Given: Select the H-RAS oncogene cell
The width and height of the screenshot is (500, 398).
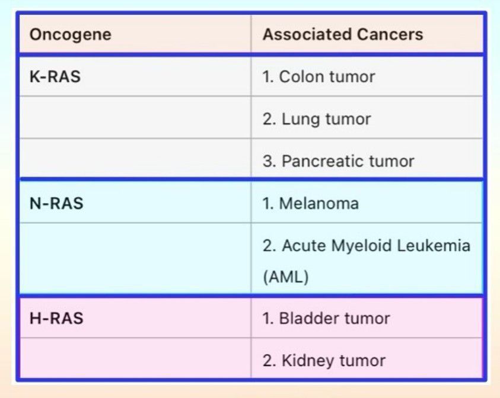Looking at the screenshot, I should pyautogui.click(x=56, y=319).
